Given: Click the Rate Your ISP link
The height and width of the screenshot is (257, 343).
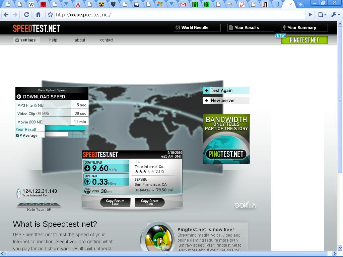Looking at the screenshot, I should pos(39,209).
